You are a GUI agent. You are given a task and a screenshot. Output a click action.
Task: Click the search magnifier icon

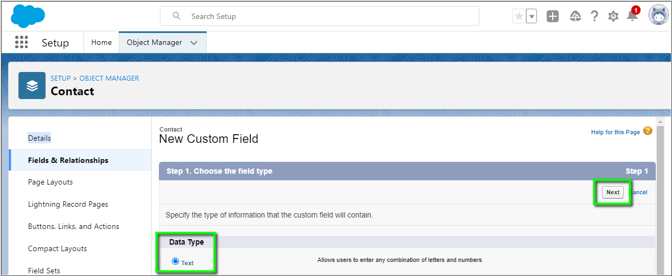click(176, 16)
